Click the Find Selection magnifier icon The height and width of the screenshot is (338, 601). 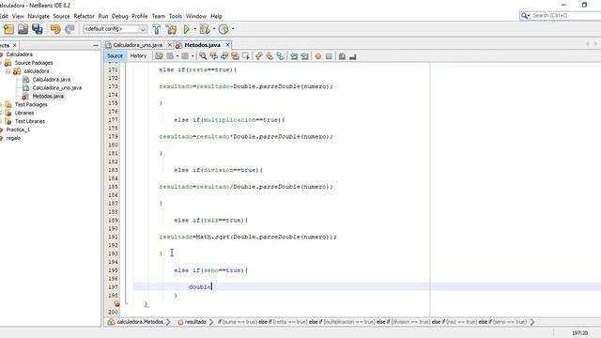(x=203, y=56)
